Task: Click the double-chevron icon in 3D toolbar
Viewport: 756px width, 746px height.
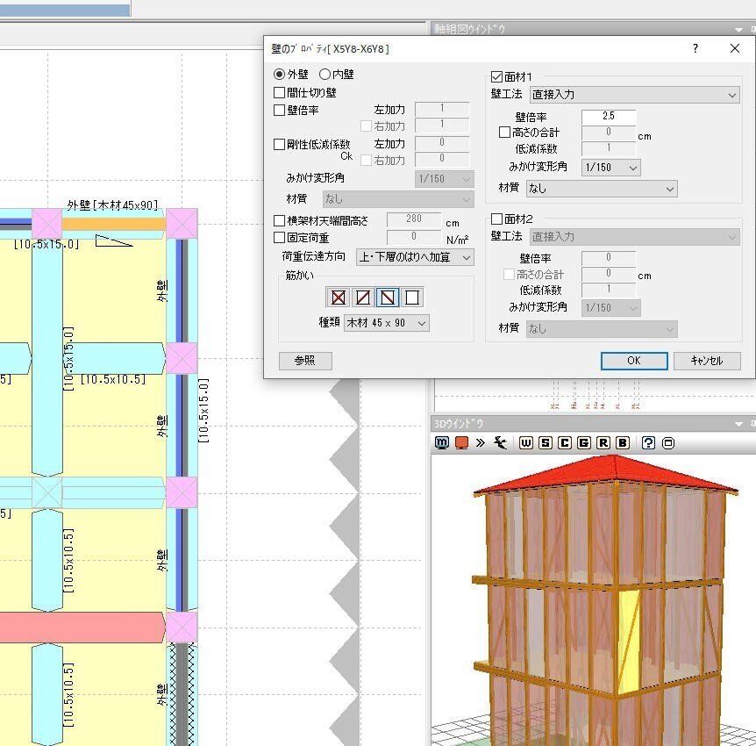Action: pyautogui.click(x=481, y=442)
